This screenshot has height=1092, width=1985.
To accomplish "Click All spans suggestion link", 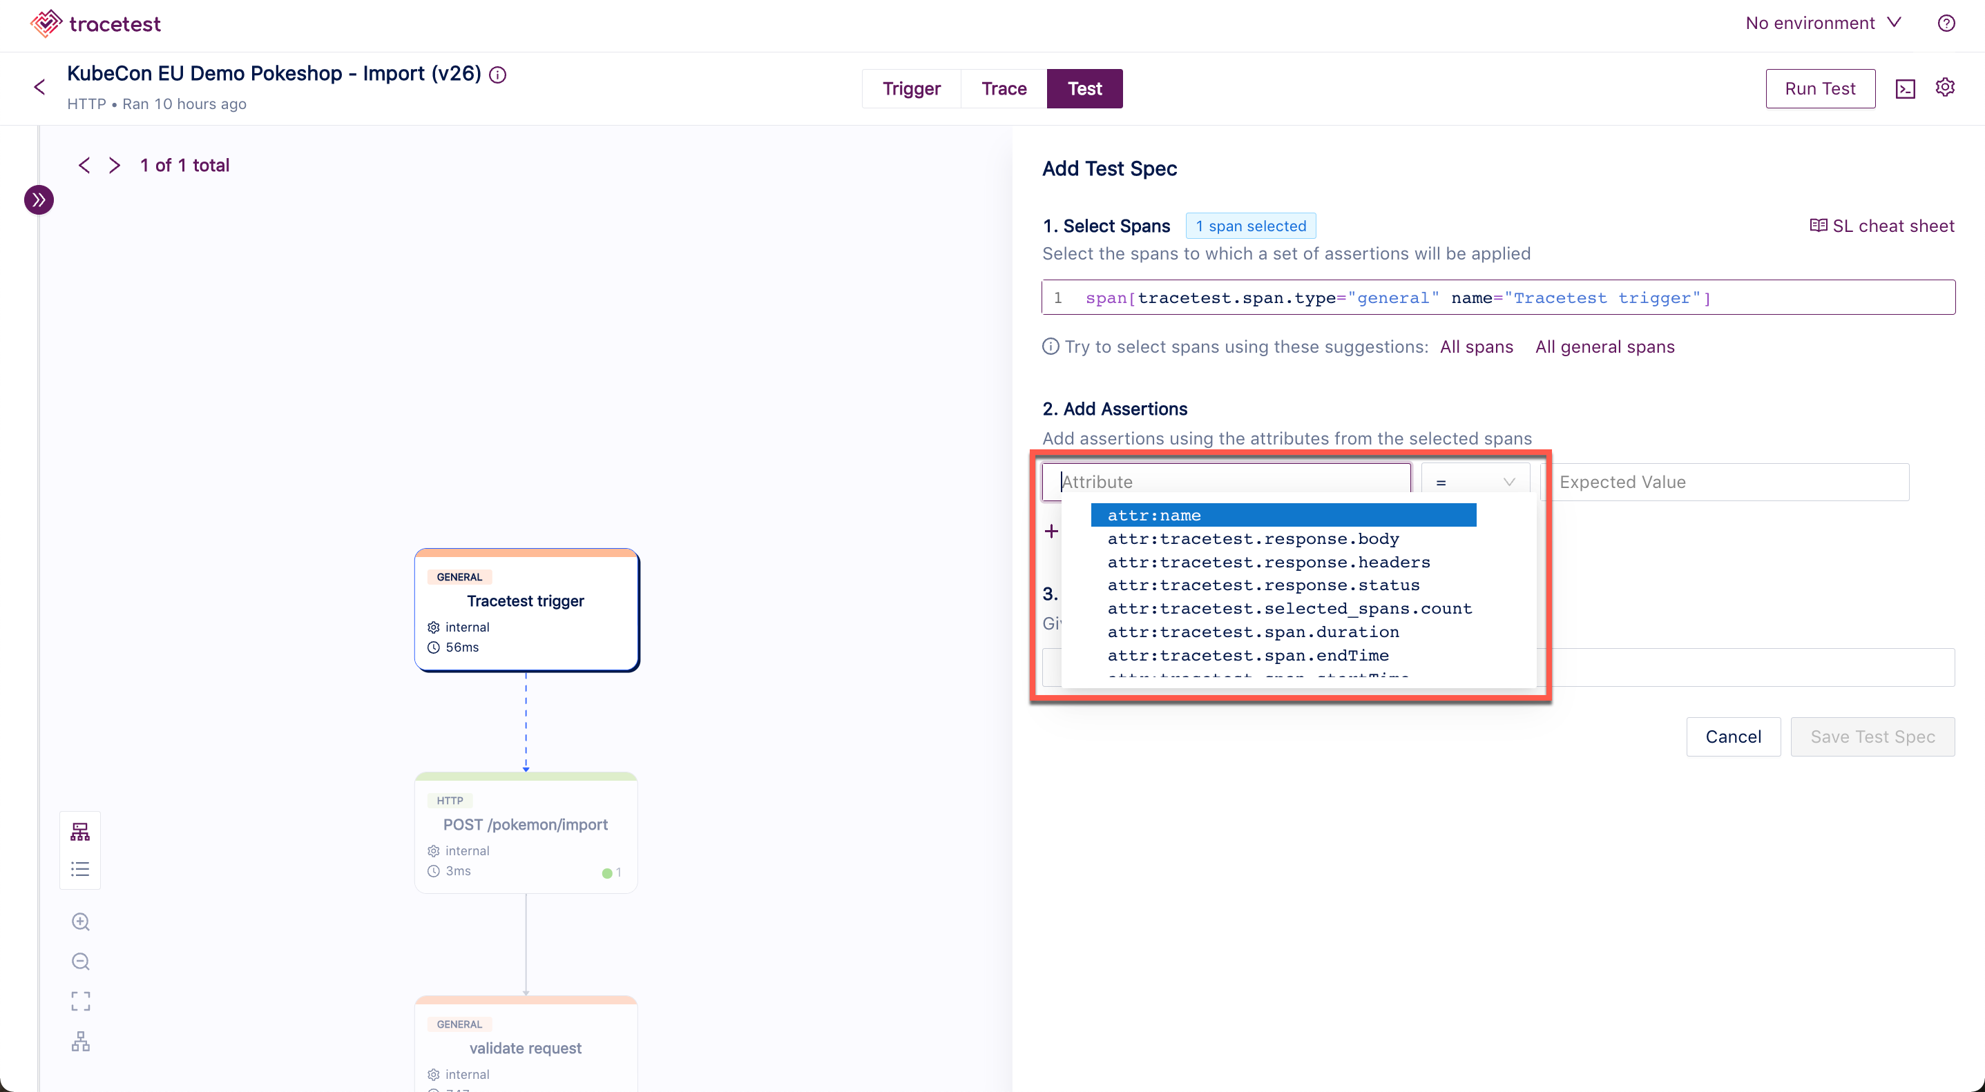I will (1475, 347).
